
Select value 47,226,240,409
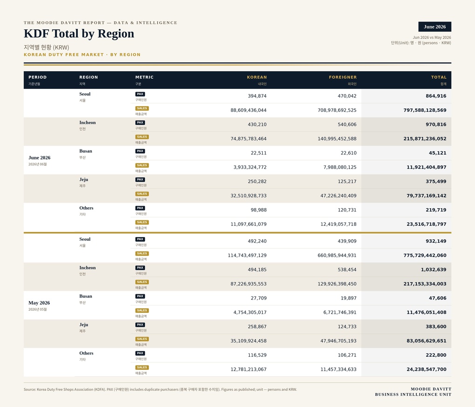[x=339, y=196]
